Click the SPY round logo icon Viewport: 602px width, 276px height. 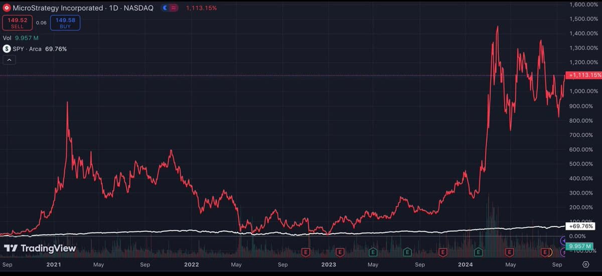7,49
